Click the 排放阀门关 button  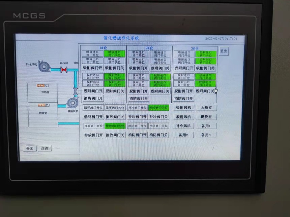pyautogui.click(x=115, y=135)
